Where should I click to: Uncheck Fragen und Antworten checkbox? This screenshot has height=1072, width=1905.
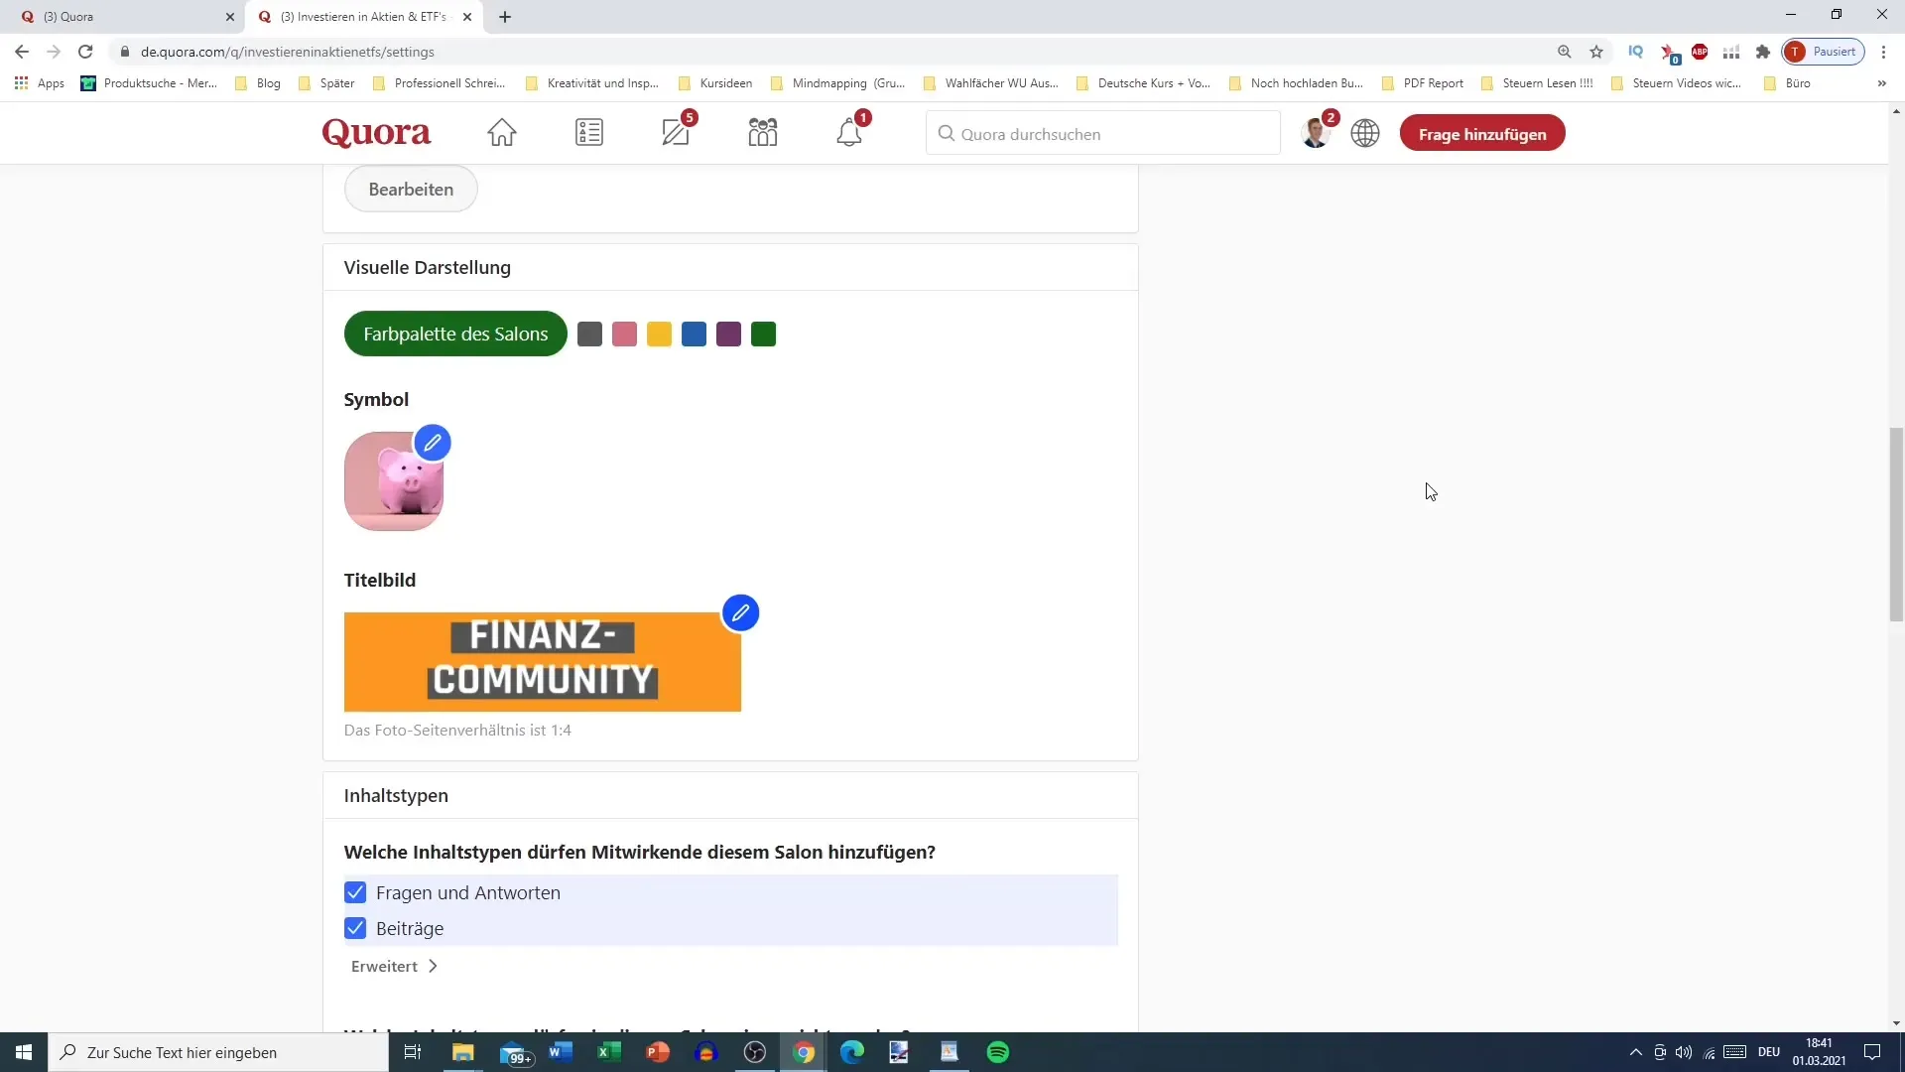coord(355,892)
